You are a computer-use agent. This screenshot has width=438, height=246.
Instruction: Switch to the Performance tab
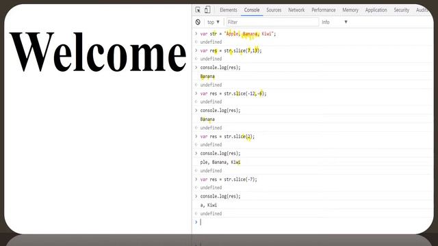[324, 10]
